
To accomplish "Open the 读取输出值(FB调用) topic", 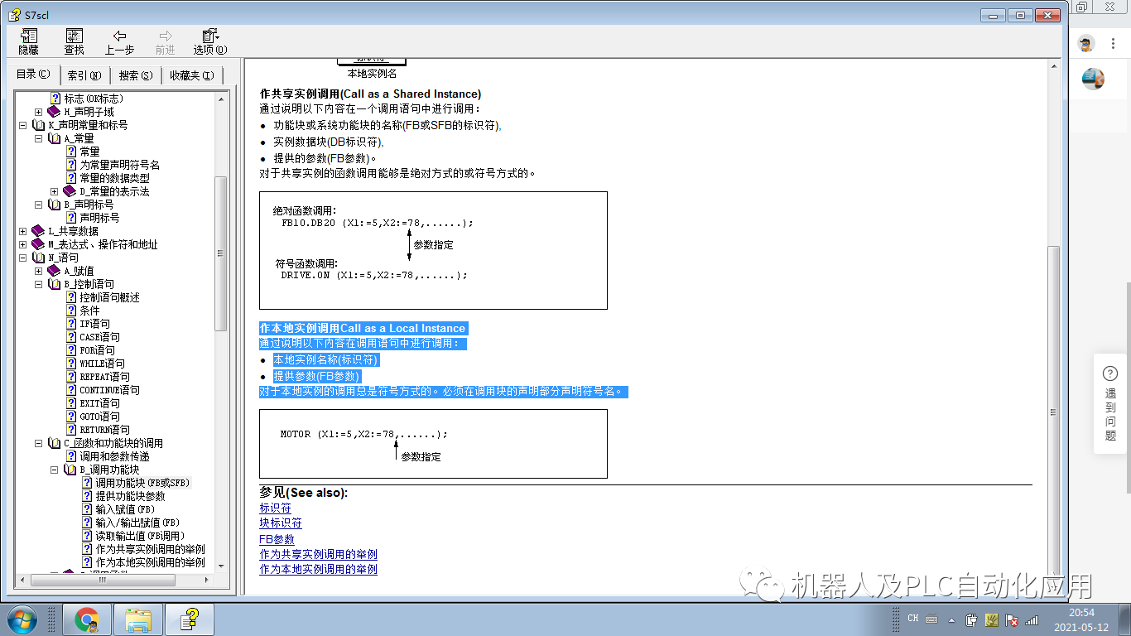I will pos(140,536).
